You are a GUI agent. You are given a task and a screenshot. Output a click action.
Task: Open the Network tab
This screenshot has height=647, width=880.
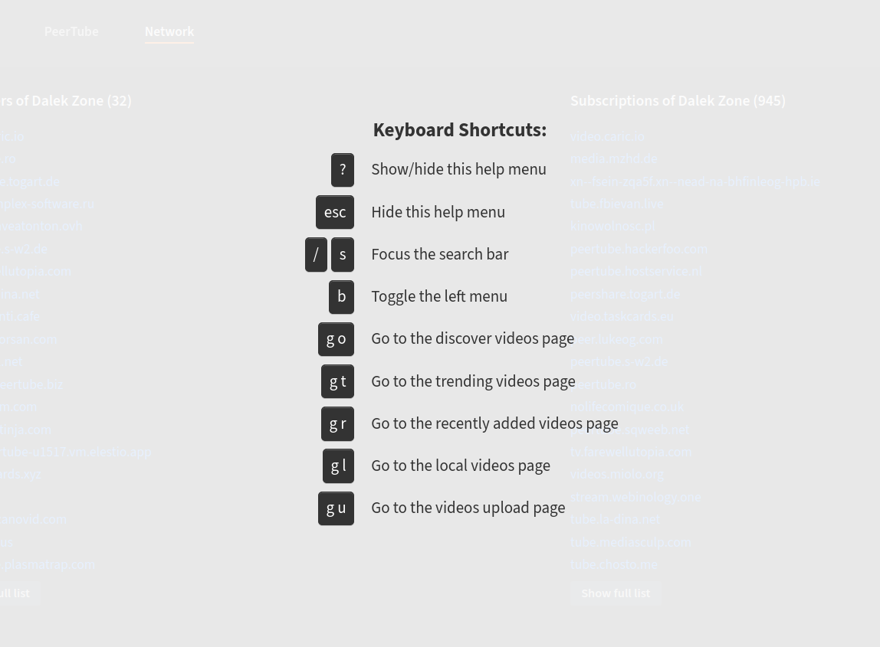click(x=169, y=31)
